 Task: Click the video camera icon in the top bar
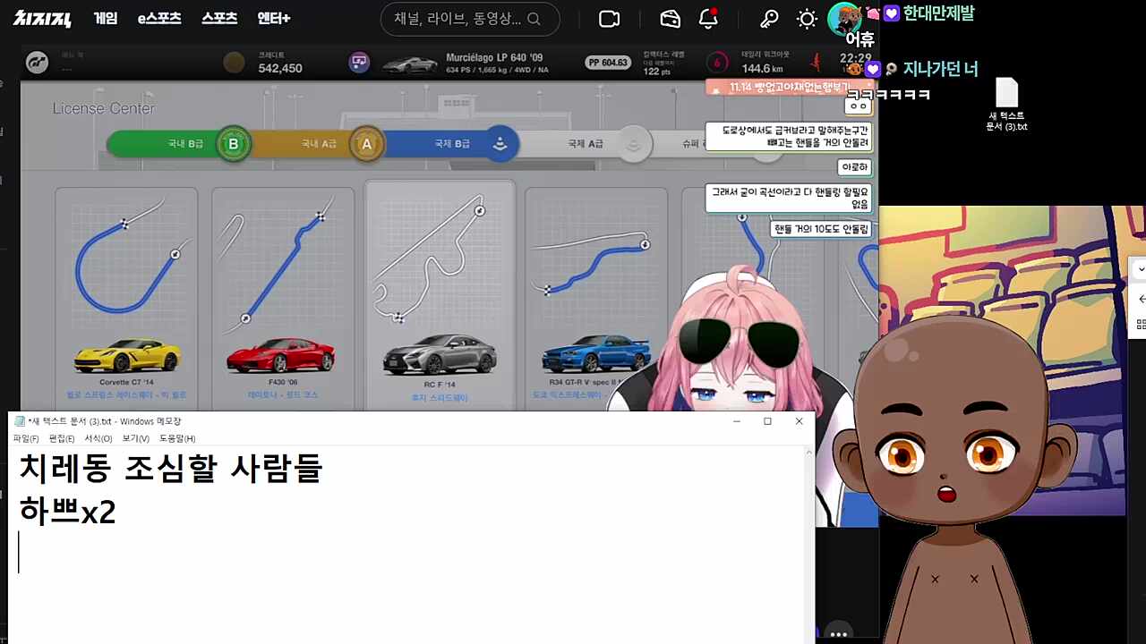pyautogui.click(x=609, y=18)
